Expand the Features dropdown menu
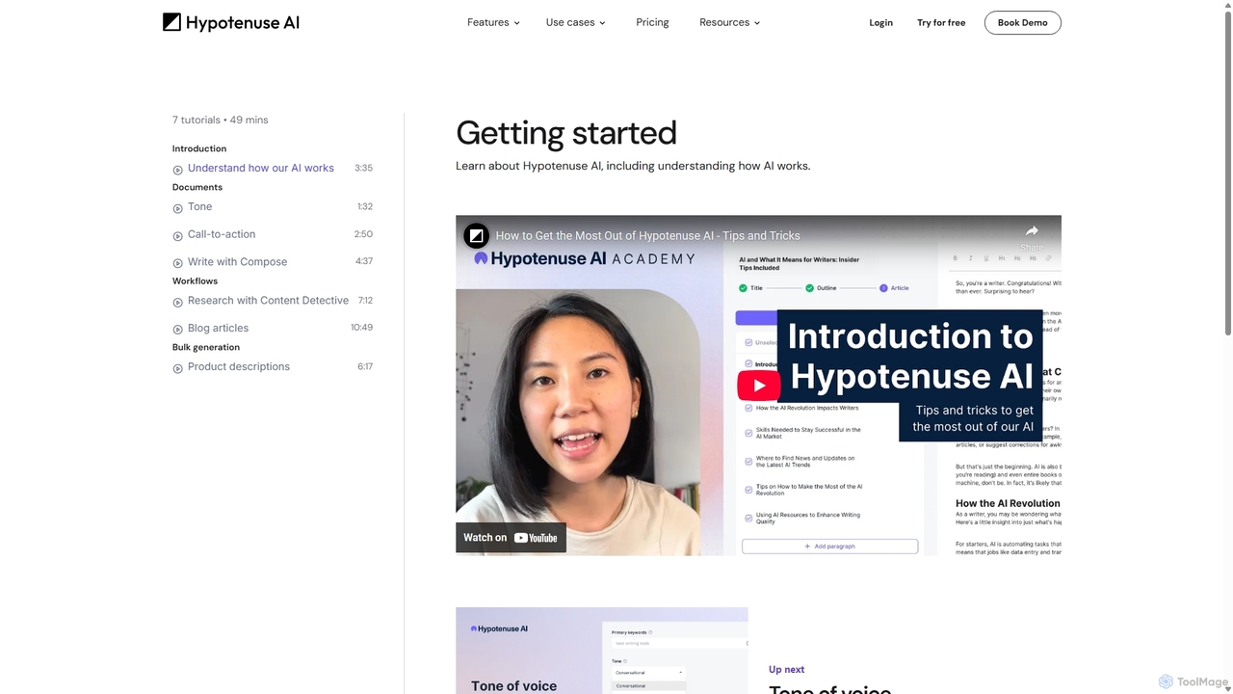The width and height of the screenshot is (1233, 694). coord(493,22)
